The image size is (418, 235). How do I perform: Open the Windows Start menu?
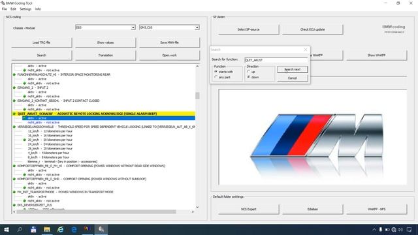(7, 229)
